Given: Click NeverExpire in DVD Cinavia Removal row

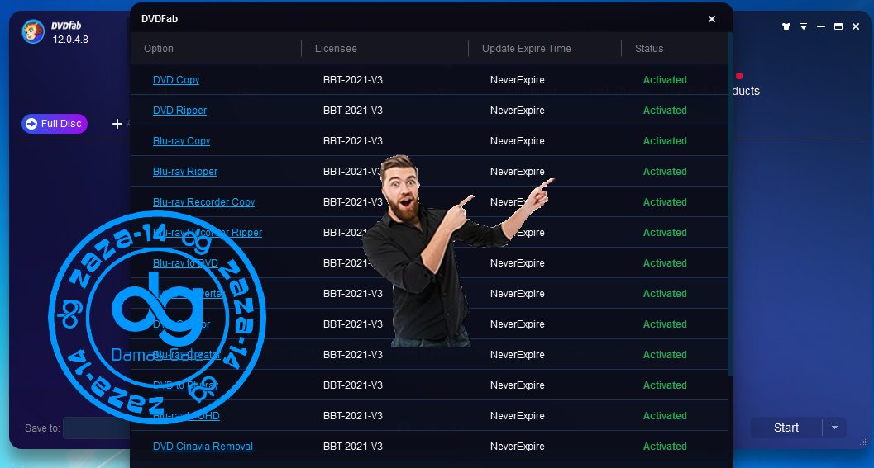Looking at the screenshot, I should (518, 447).
